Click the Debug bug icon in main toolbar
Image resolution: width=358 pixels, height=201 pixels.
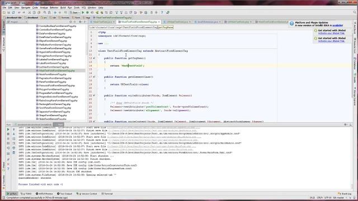click(87, 12)
